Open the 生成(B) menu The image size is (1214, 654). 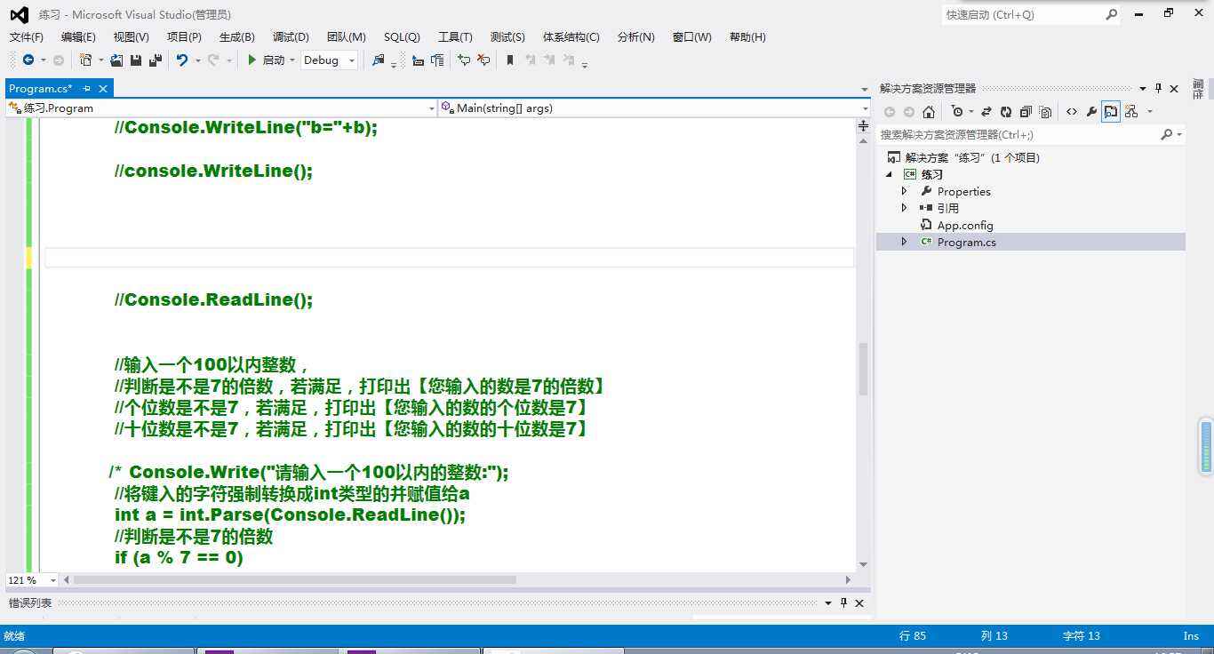[236, 36]
